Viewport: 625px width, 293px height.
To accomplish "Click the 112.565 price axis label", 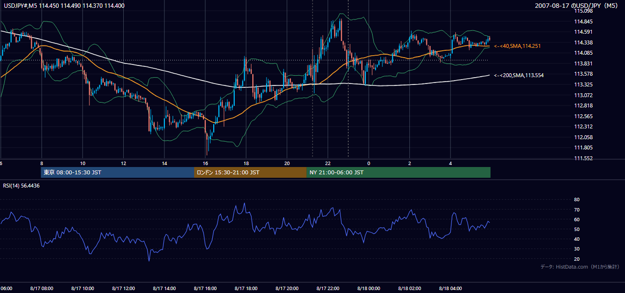I will point(582,116).
